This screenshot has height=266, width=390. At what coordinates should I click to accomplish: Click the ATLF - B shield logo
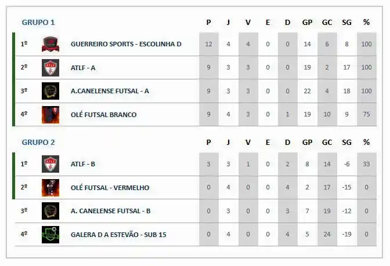(50, 164)
